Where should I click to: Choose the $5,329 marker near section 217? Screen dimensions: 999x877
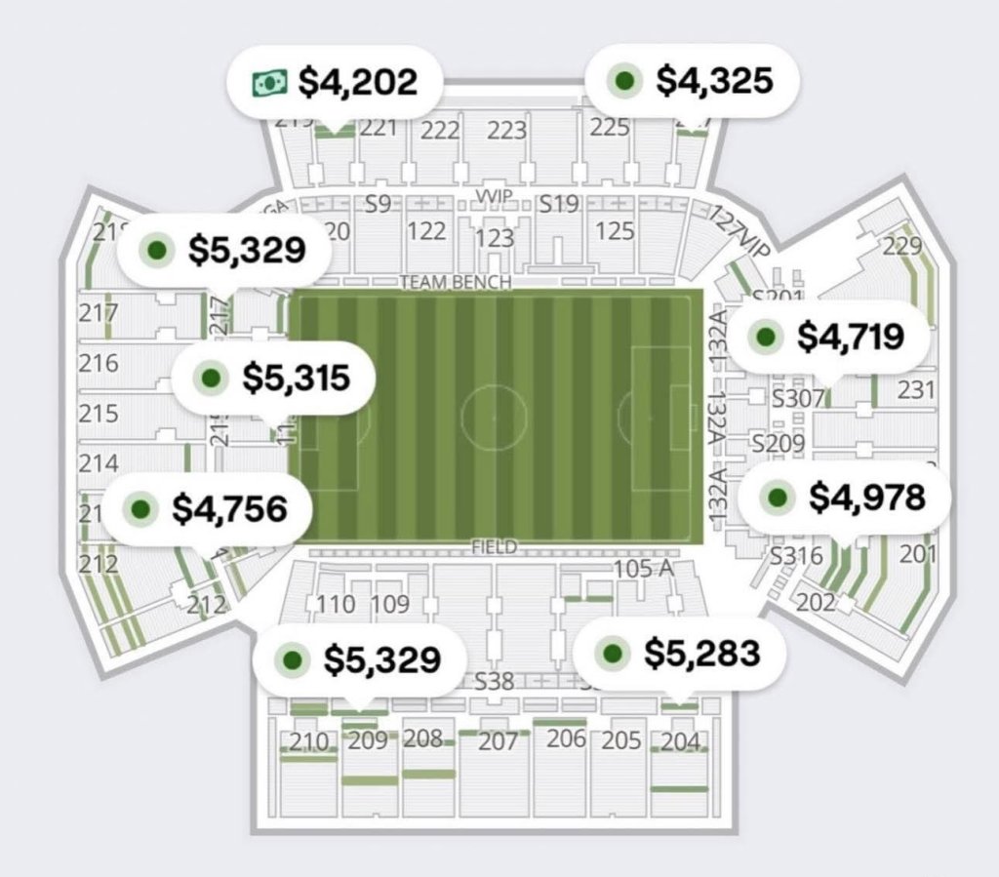pos(224,250)
